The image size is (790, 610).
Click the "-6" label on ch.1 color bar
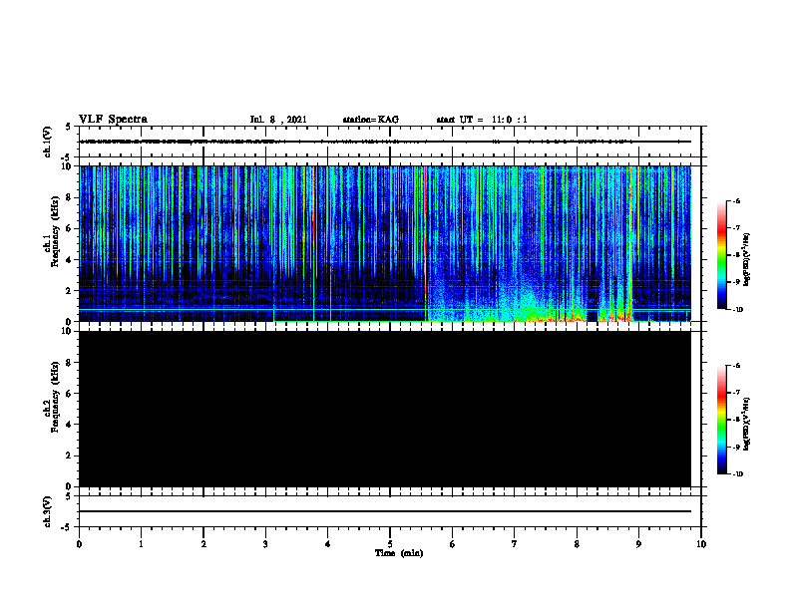736,200
